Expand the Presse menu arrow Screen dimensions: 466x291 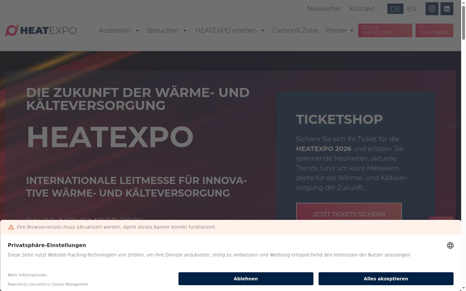(x=352, y=30)
